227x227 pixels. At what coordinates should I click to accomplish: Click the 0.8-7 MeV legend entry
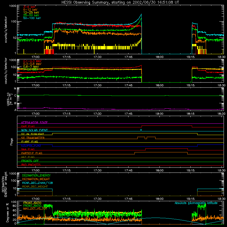[31, 67]
